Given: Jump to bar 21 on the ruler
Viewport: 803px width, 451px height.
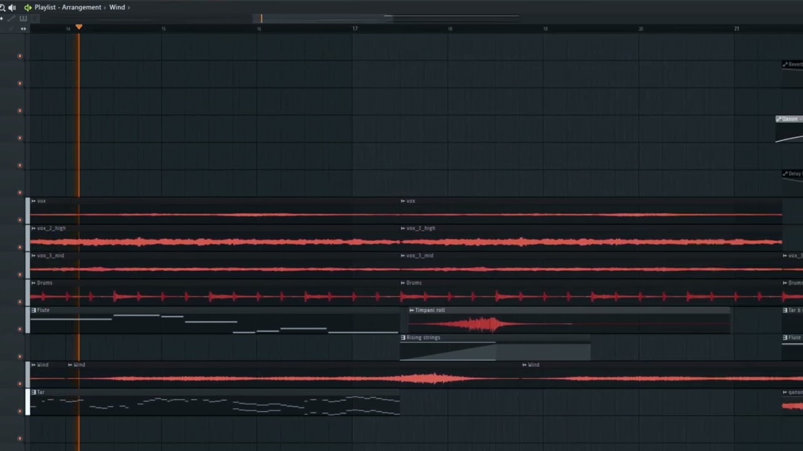Looking at the screenshot, I should (737, 29).
